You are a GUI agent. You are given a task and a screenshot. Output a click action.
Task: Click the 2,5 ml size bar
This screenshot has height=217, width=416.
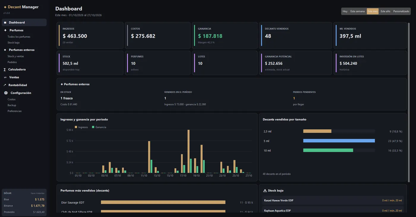click(317, 131)
